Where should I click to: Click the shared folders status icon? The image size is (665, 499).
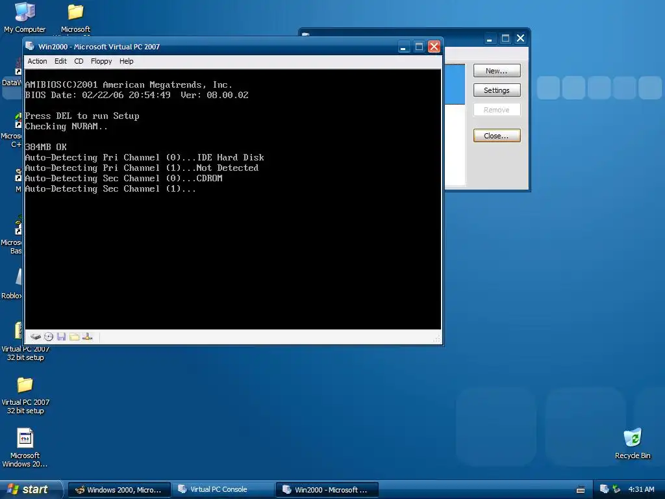(x=74, y=337)
